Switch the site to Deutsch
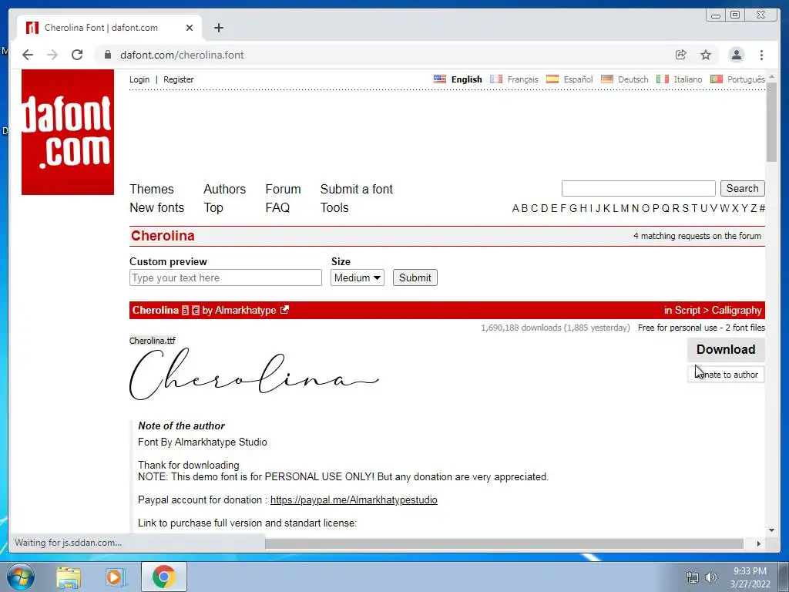The height and width of the screenshot is (592, 789). 633,79
